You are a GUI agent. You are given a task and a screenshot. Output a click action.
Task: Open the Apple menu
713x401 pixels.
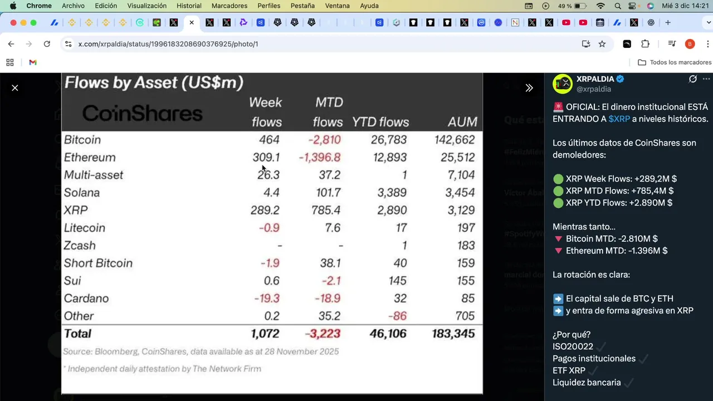point(13,6)
